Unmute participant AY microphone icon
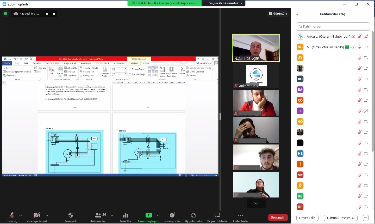Screen dimensions: 375x224 pyautogui.click(x=360, y=58)
